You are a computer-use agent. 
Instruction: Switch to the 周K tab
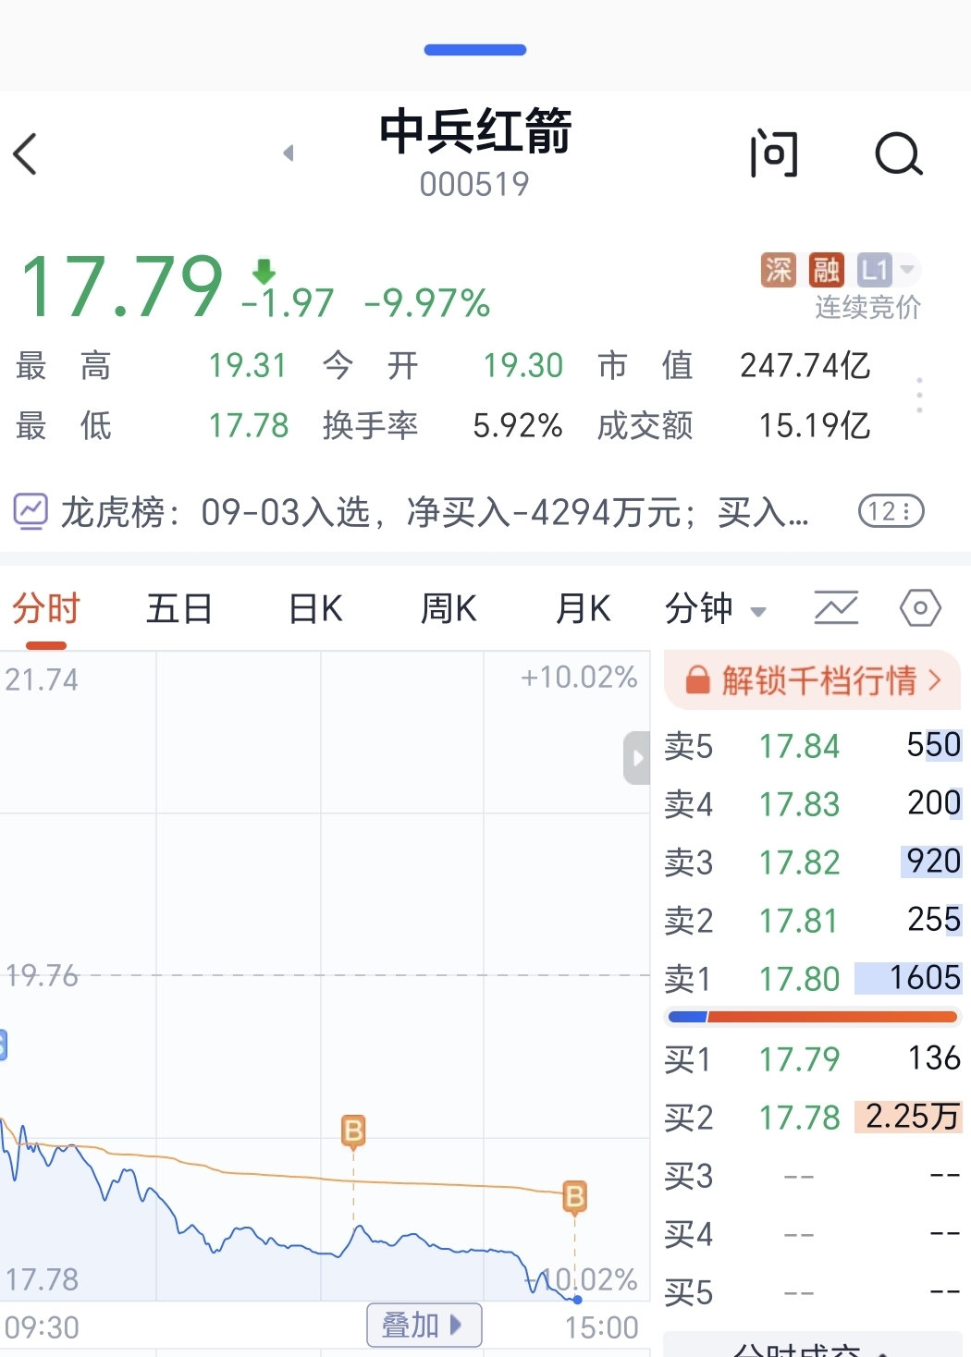pyautogui.click(x=449, y=609)
